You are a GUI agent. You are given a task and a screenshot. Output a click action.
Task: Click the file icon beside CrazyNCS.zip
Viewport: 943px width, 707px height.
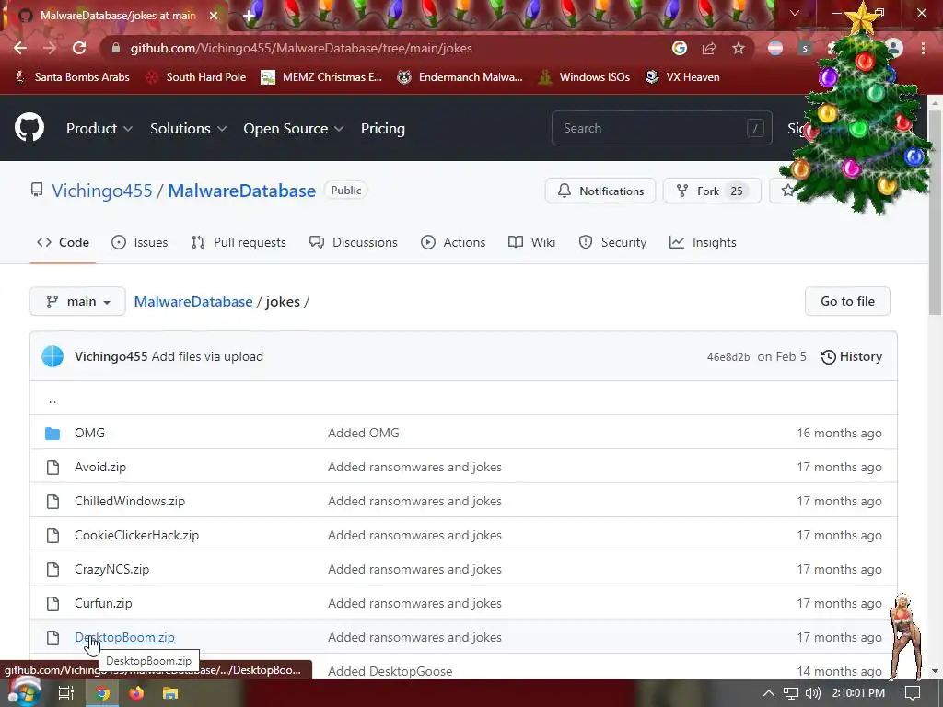pyautogui.click(x=52, y=569)
